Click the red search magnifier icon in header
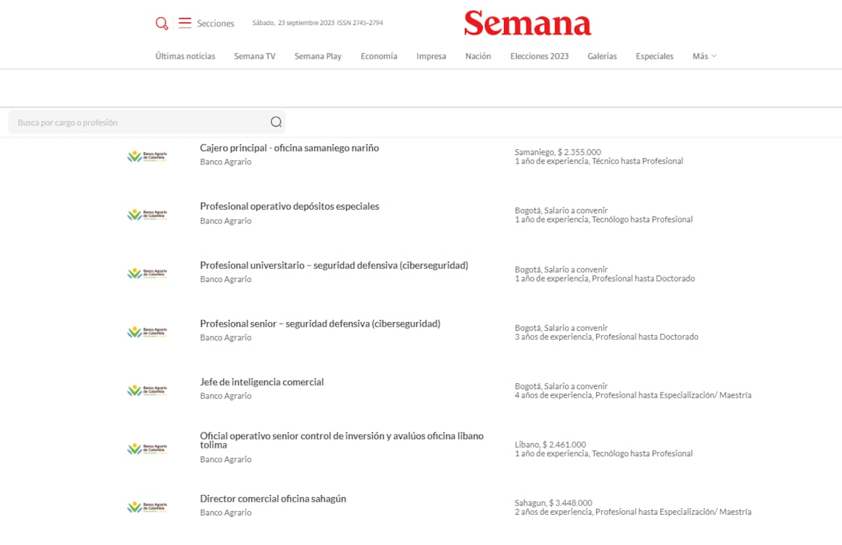Screen dimensions: 842x545 coord(162,24)
